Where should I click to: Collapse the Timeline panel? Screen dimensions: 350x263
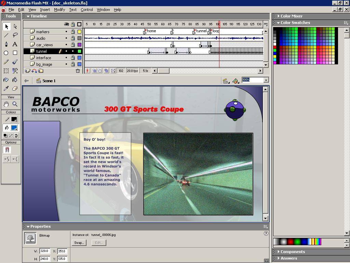click(x=28, y=16)
